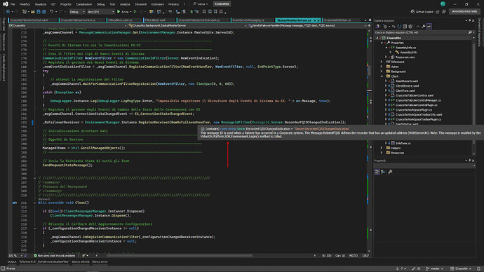Click the start without debugging icon

135,12
